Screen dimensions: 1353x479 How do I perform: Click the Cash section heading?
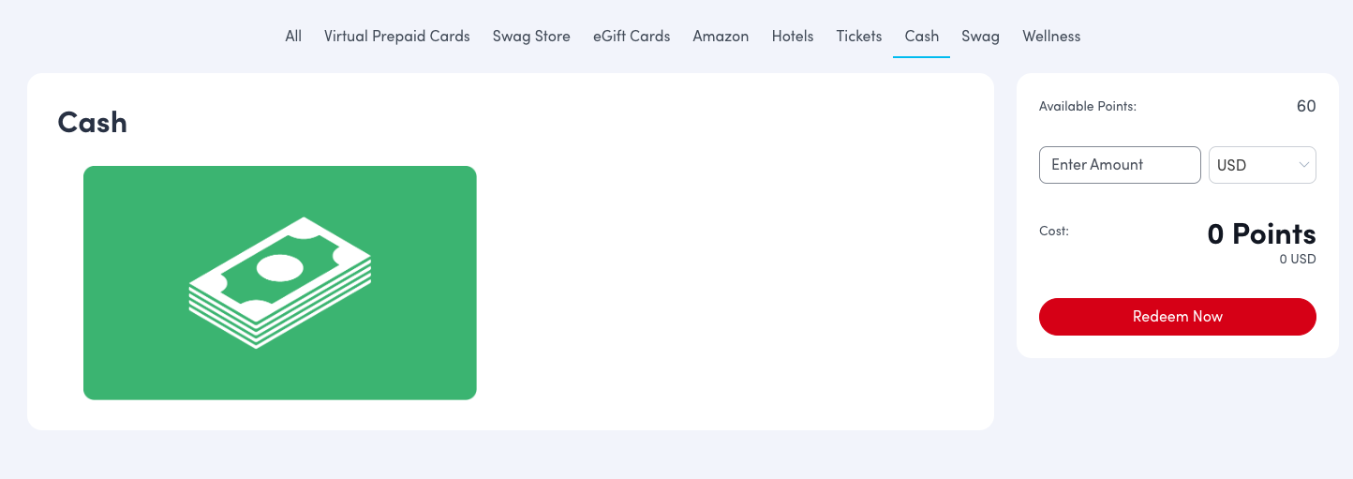(92, 122)
